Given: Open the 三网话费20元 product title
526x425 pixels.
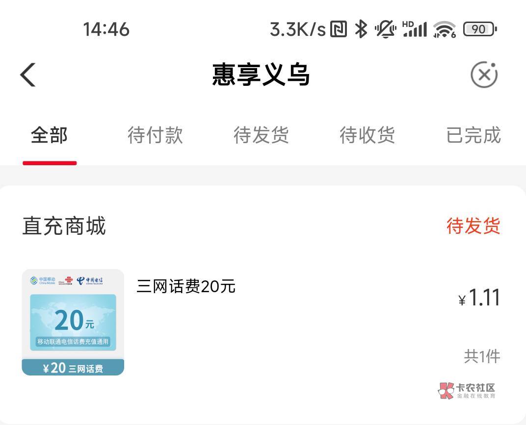Looking at the screenshot, I should (x=186, y=287).
